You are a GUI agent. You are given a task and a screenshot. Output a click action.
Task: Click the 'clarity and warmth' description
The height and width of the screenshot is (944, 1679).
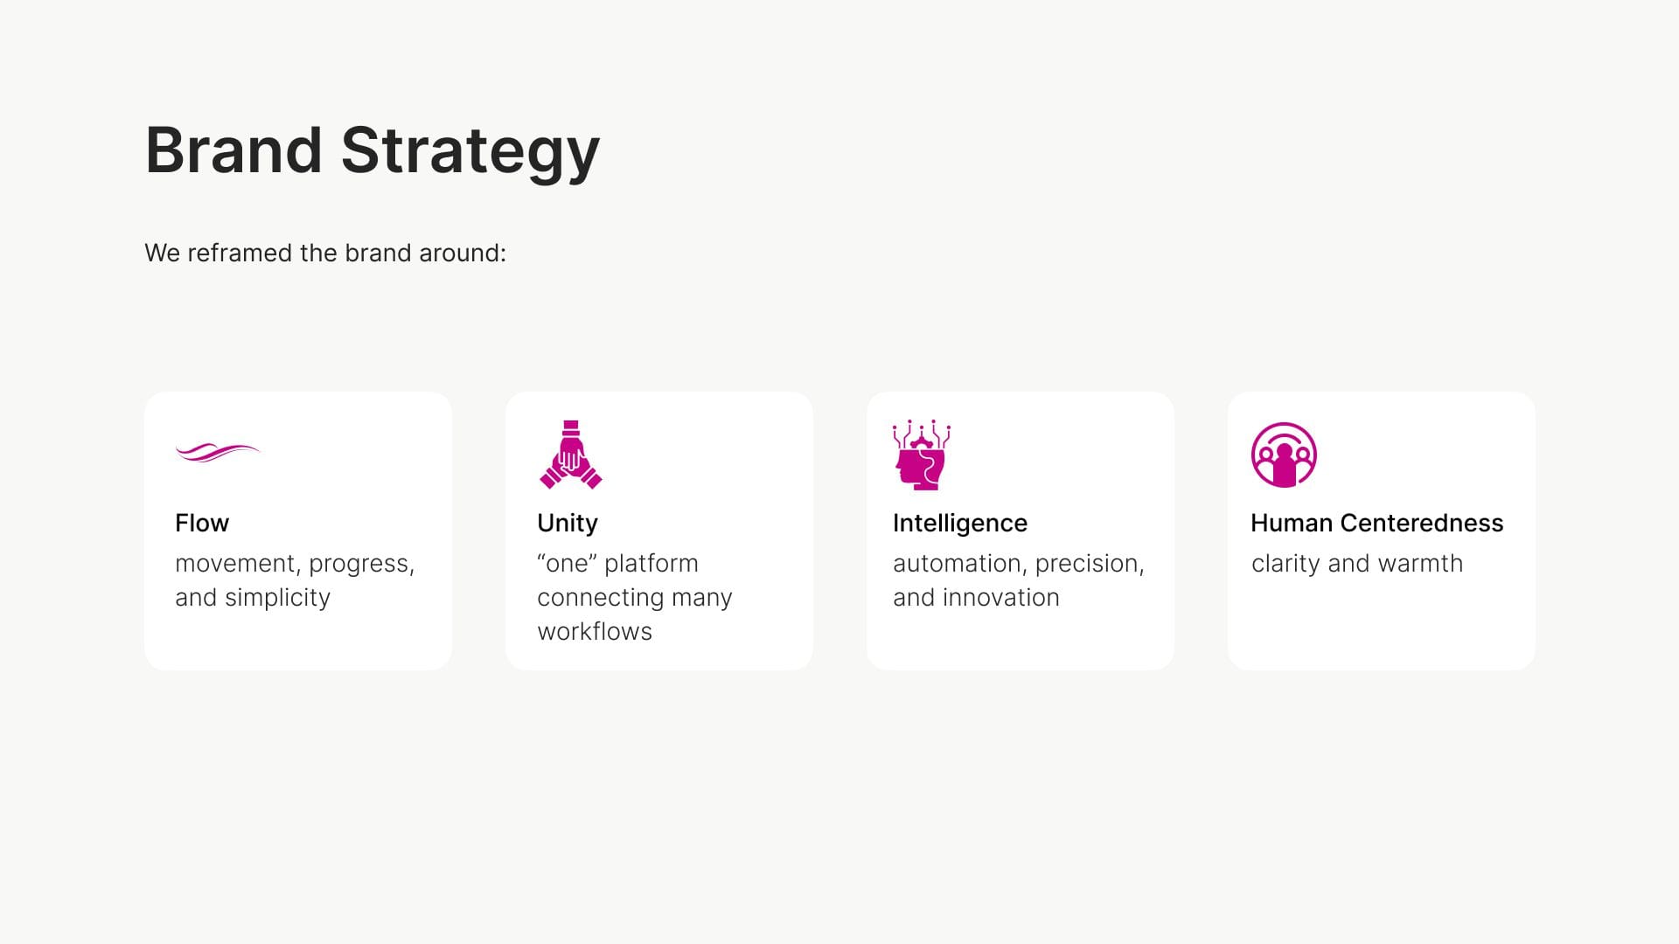pos(1356,564)
